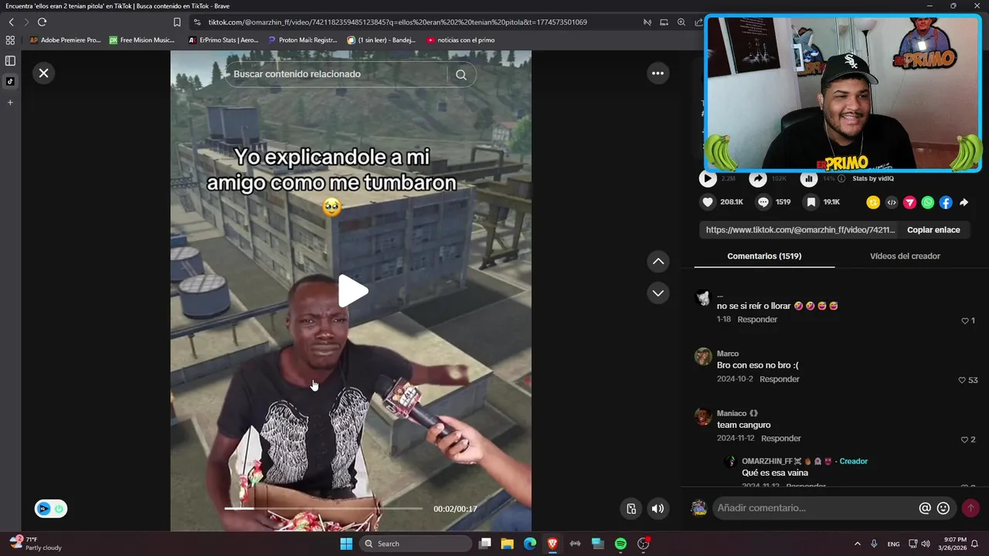Click the search magnifier in related content bar
The width and height of the screenshot is (989, 556).
[x=461, y=75]
